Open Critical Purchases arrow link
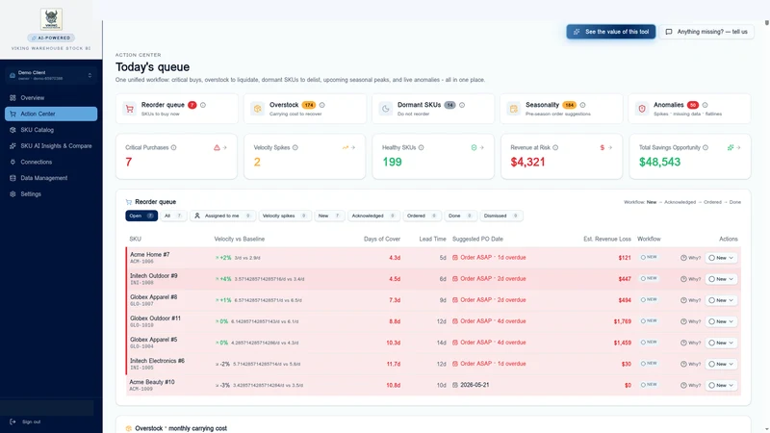This screenshot has height=433, width=770. coord(225,147)
